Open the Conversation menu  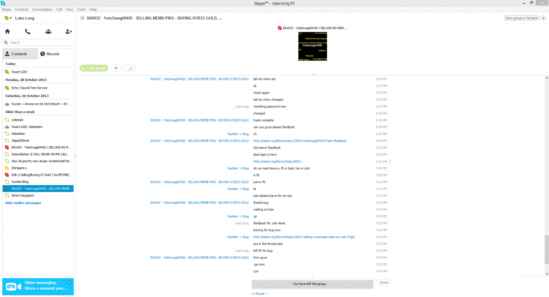click(42, 9)
